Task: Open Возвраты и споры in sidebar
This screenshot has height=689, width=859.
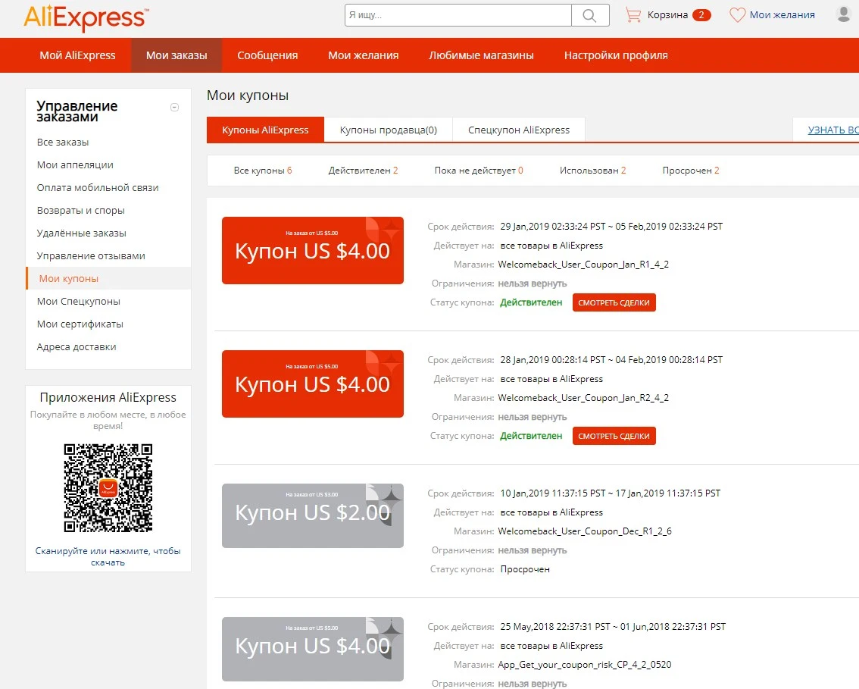Action: (x=80, y=211)
